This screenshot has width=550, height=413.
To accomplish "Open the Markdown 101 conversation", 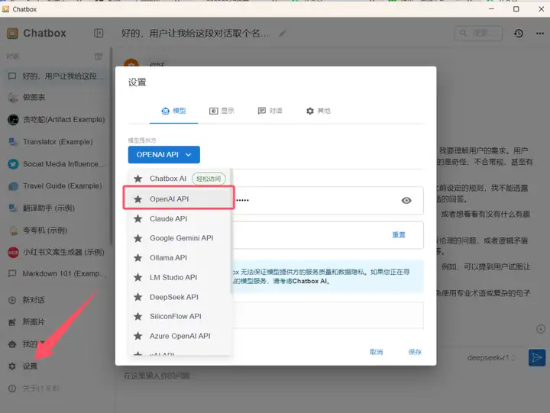I will [x=56, y=274].
